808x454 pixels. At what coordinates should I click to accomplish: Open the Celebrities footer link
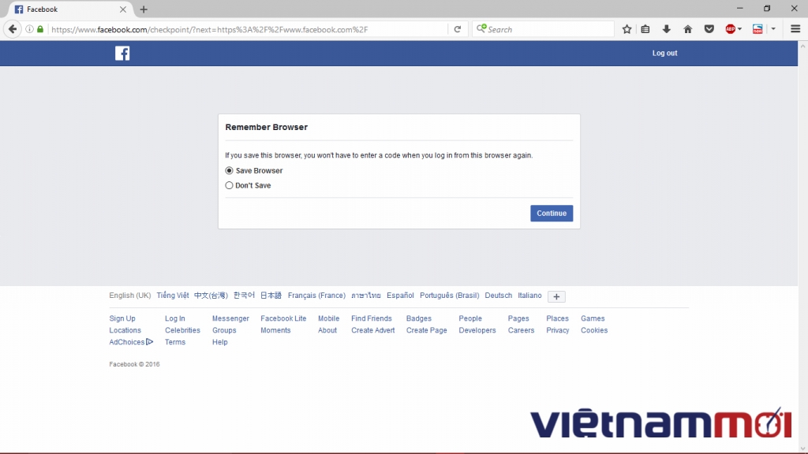coord(182,330)
